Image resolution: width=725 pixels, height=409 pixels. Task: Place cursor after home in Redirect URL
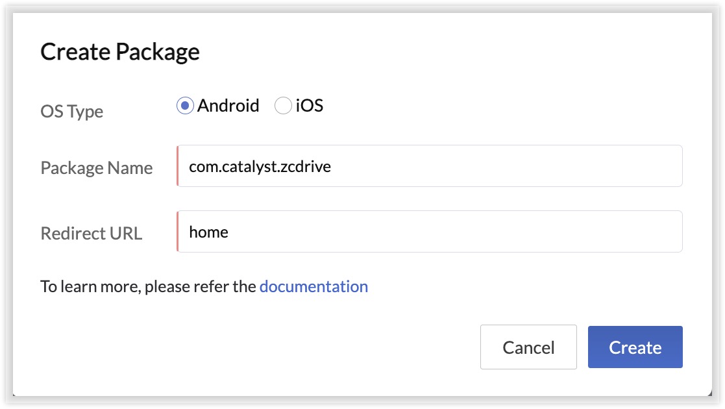pyautogui.click(x=230, y=232)
